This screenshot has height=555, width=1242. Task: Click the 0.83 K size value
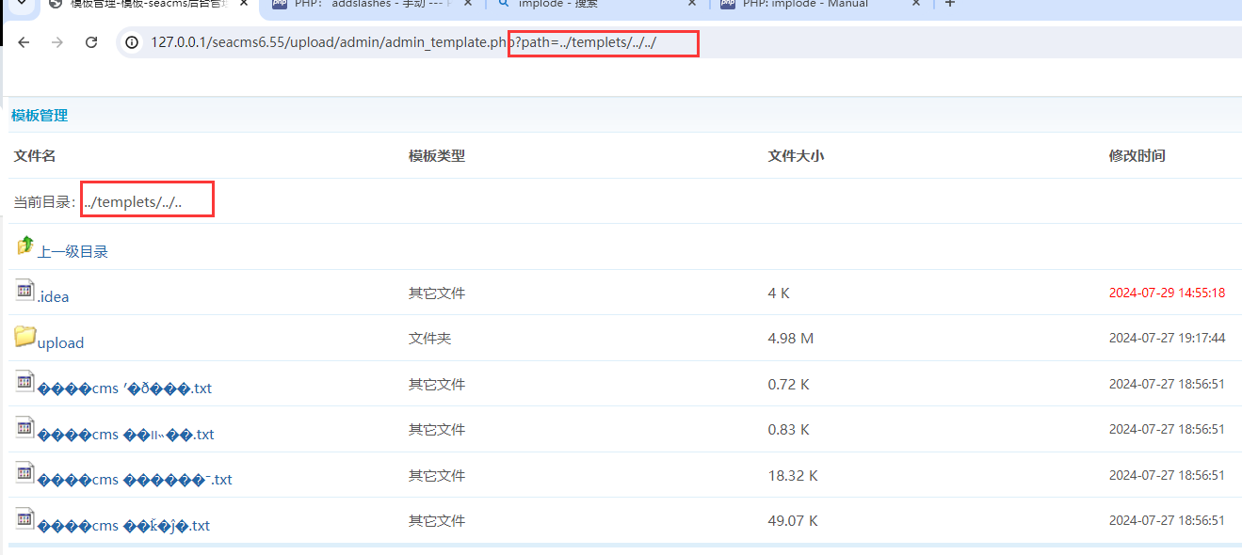[789, 430]
